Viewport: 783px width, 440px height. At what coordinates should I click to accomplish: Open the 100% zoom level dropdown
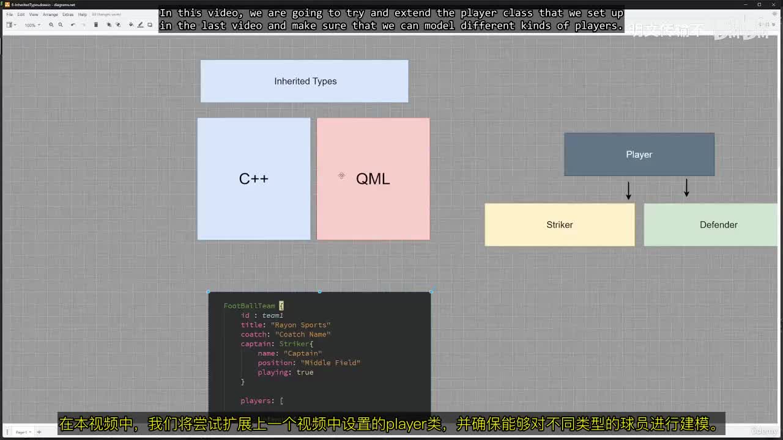click(x=32, y=25)
